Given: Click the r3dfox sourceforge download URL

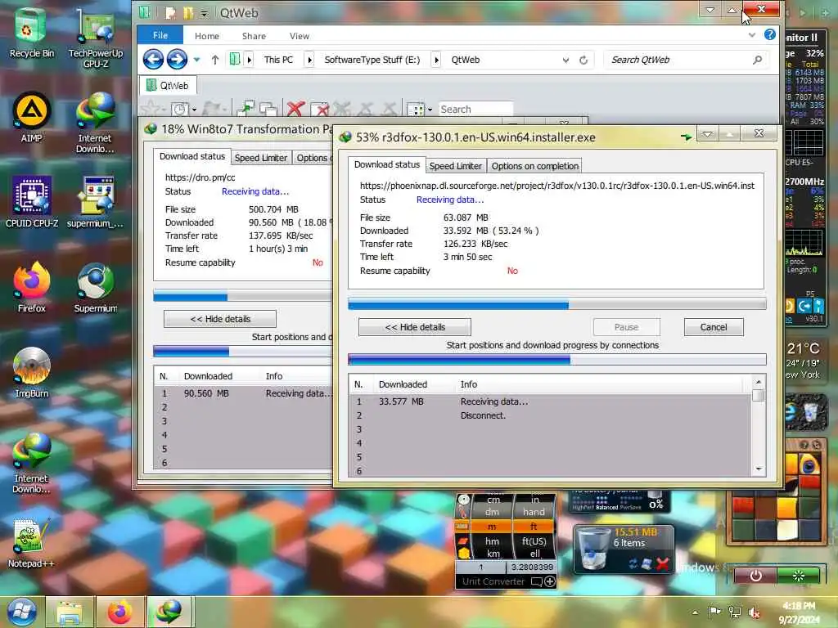Looking at the screenshot, I should pos(556,186).
